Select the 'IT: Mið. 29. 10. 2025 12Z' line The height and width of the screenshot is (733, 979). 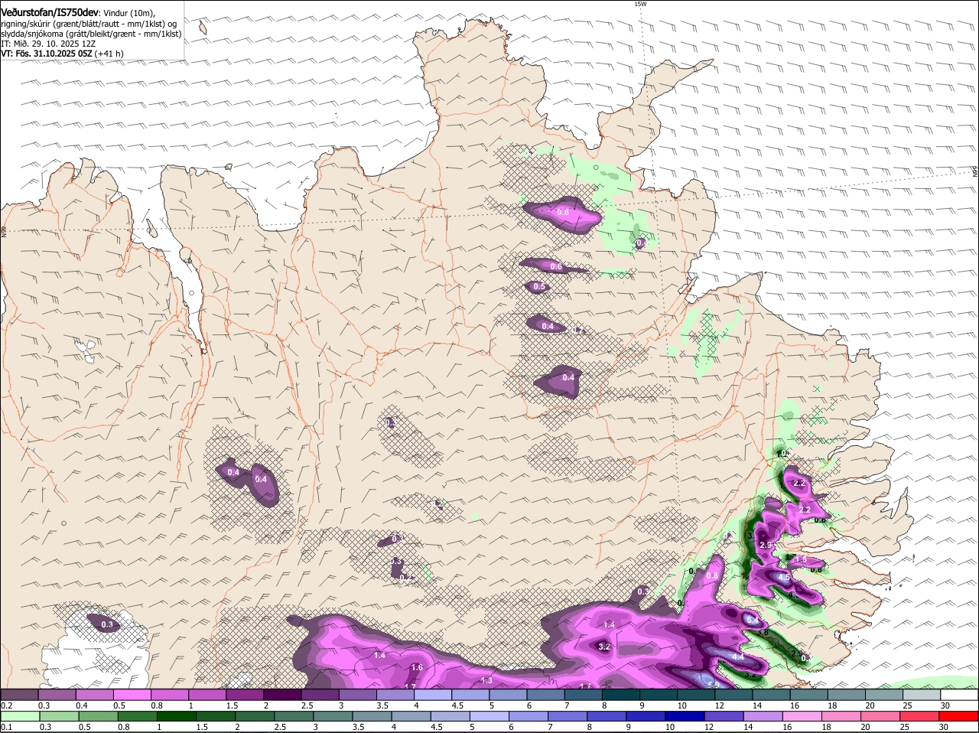tap(48, 44)
